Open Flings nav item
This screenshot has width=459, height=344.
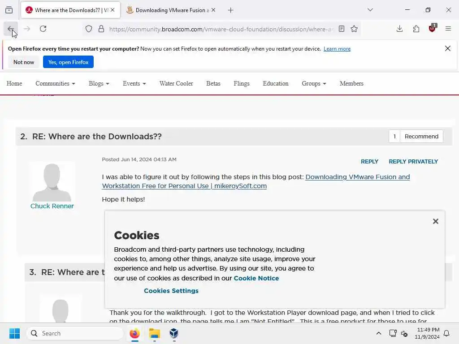coord(242,83)
